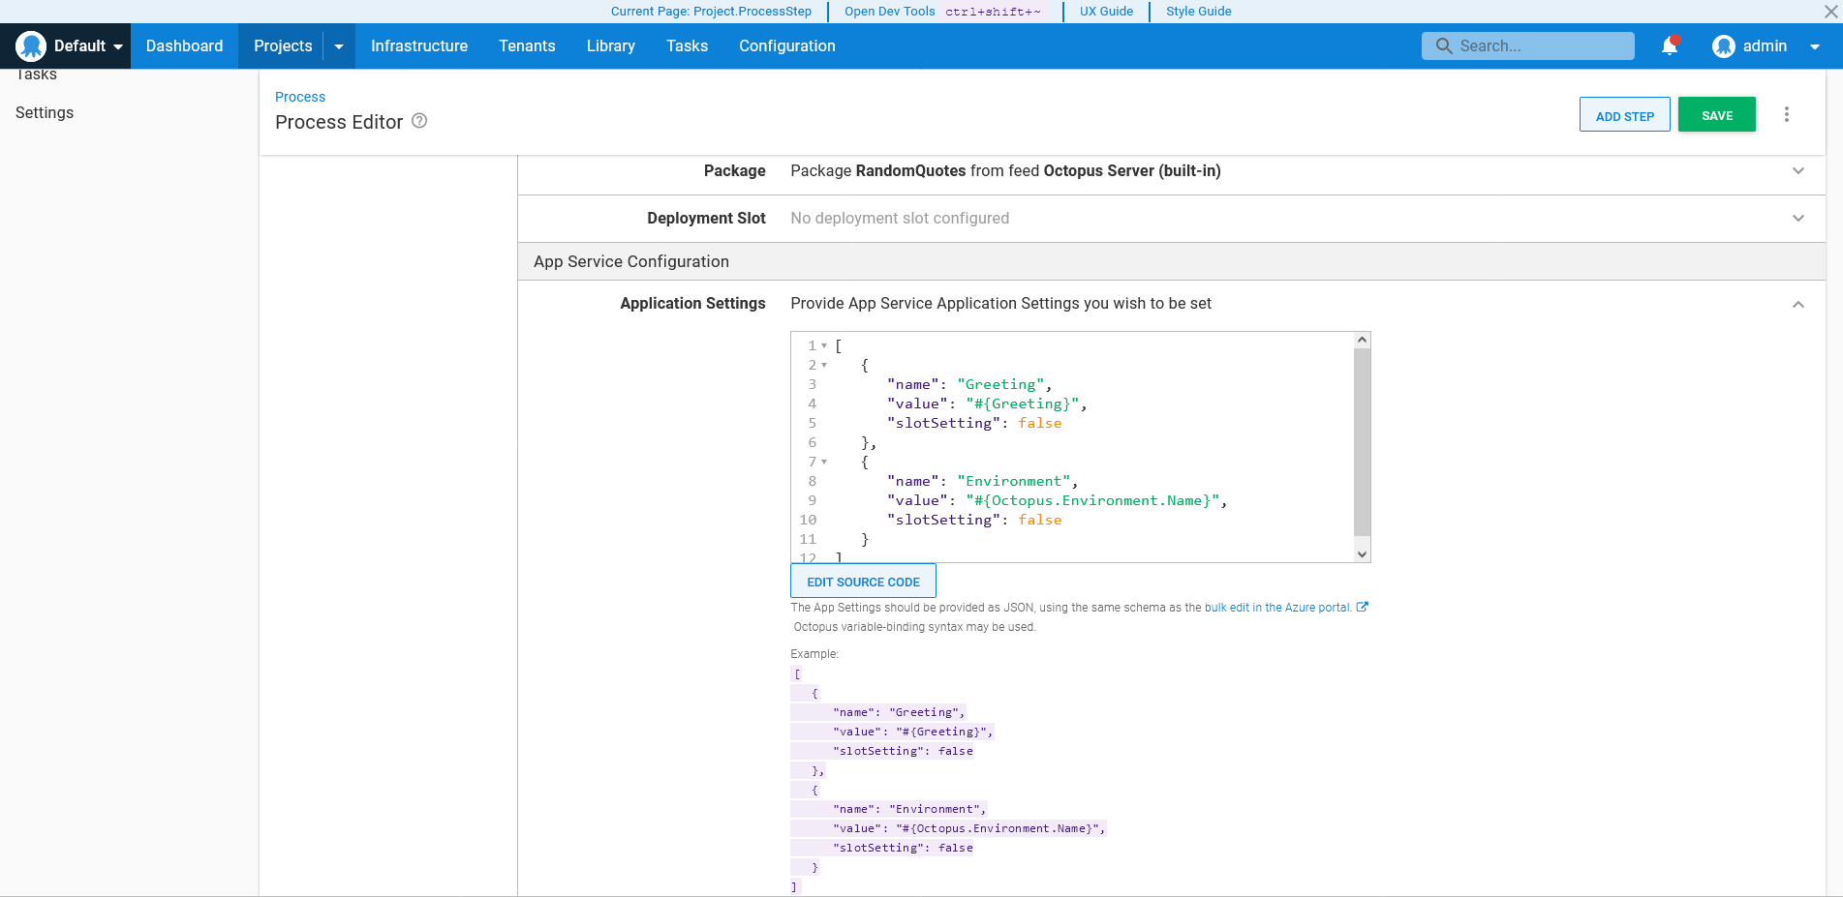Click the ADD STEP button

[1624, 113]
